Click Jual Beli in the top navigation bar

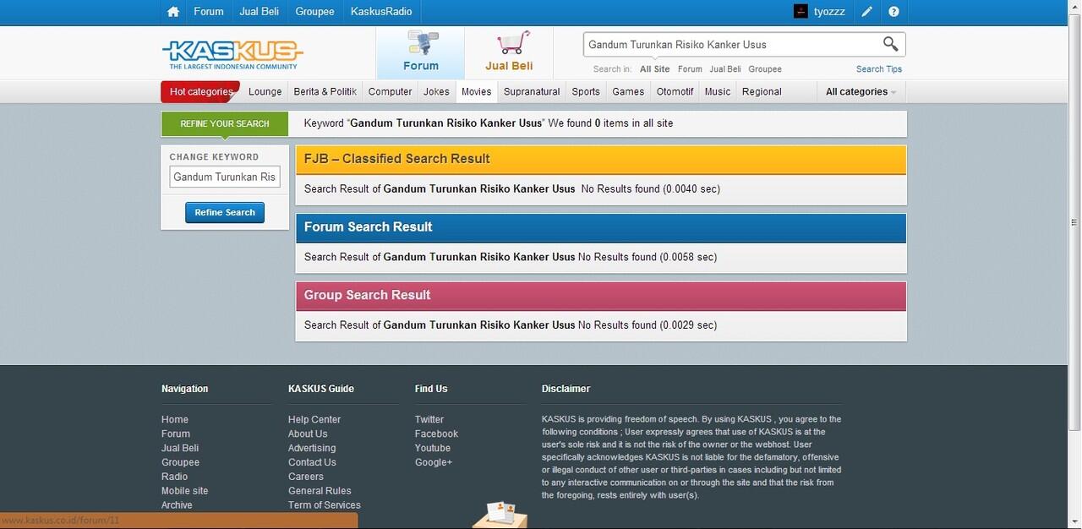tap(260, 12)
